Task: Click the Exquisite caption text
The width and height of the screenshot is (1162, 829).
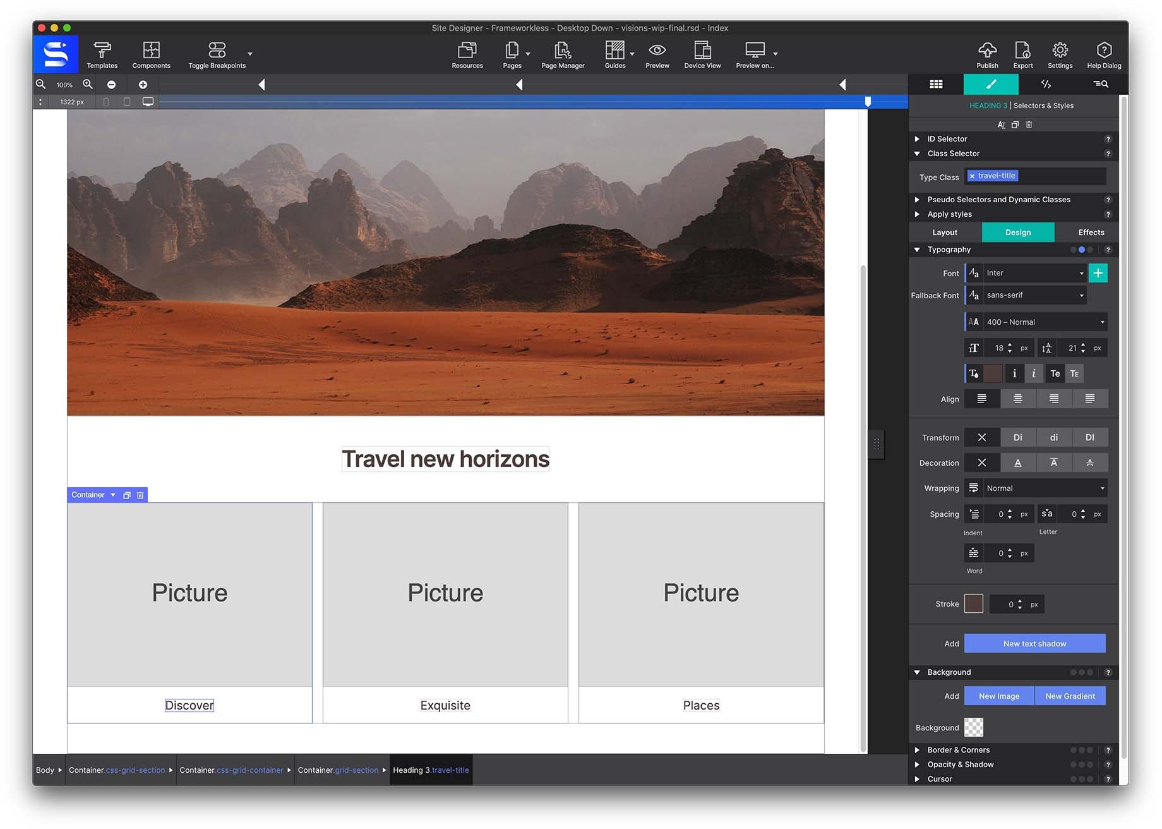Action: point(445,705)
